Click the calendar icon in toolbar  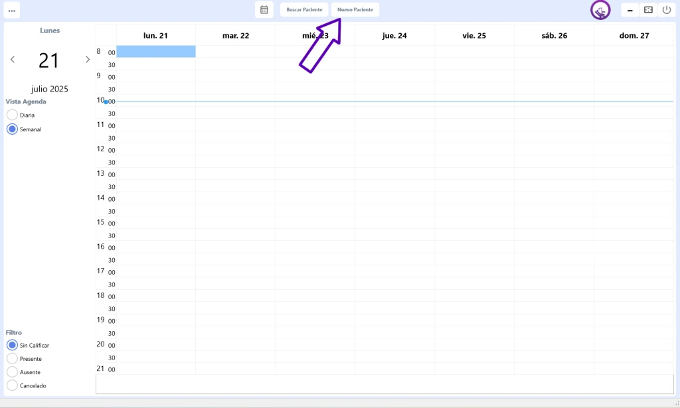pyautogui.click(x=264, y=10)
